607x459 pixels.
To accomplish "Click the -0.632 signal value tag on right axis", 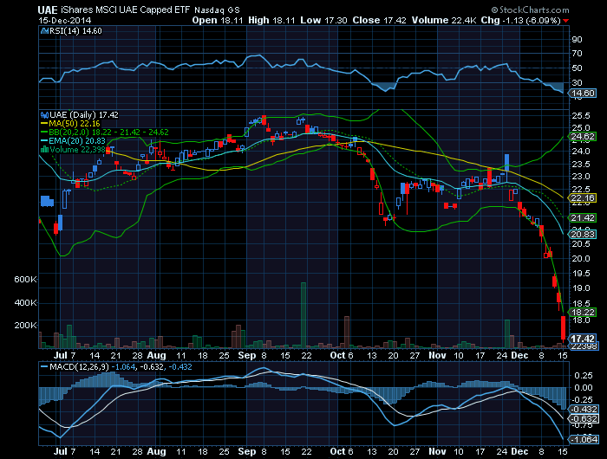I will (583, 419).
